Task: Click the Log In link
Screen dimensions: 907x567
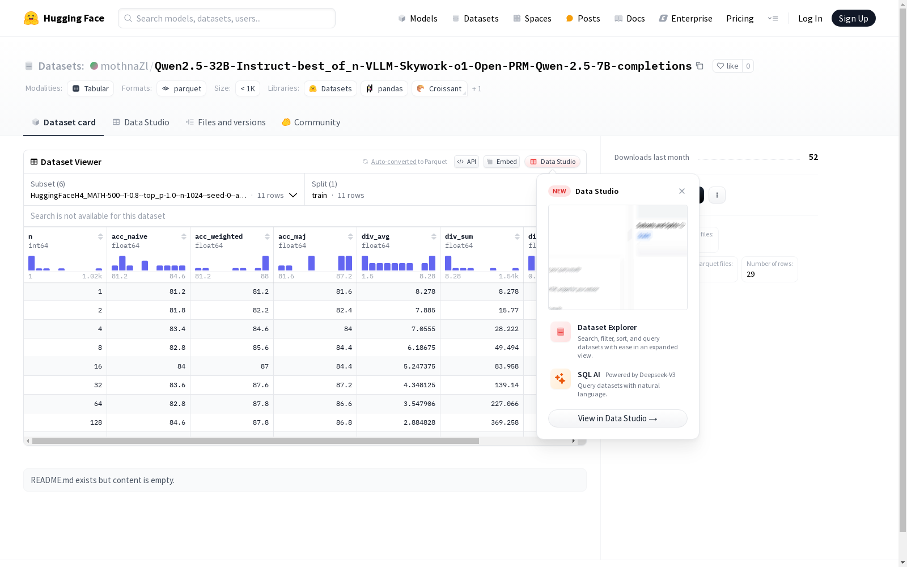Action: pos(810,18)
